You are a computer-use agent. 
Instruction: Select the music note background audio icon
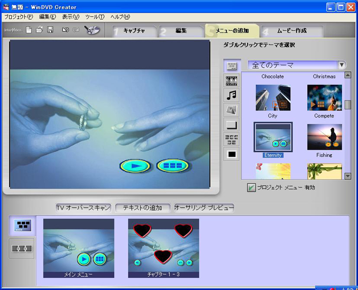(232, 95)
